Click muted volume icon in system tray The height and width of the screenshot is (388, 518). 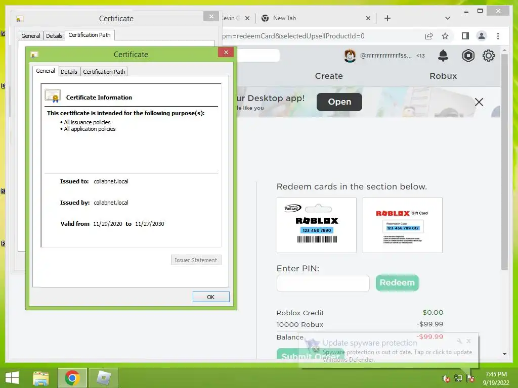click(x=446, y=378)
